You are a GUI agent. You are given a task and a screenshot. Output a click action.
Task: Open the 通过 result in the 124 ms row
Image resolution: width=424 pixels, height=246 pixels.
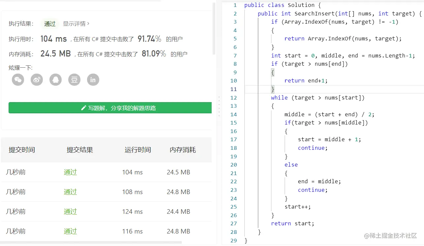click(x=70, y=212)
